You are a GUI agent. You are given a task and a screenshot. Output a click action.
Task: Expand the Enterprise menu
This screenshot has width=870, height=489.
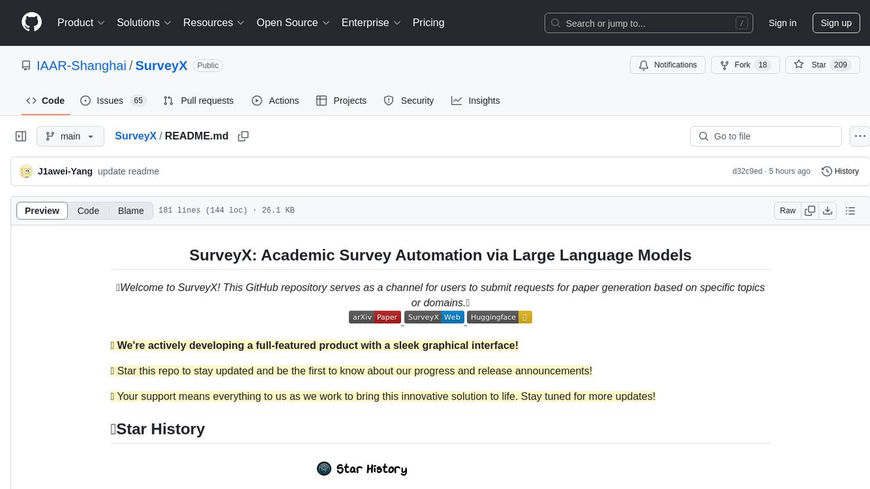(x=371, y=22)
